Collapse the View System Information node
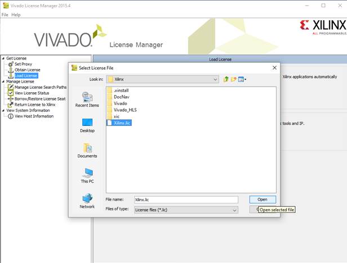Image resolution: width=347 pixels, height=263 pixels. (x=3, y=110)
